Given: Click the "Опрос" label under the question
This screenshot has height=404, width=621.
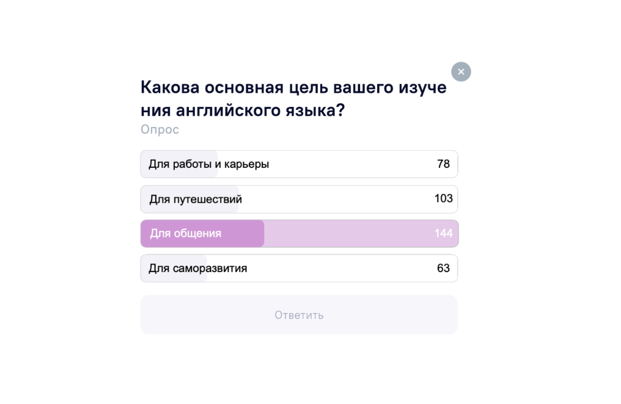Looking at the screenshot, I should click(x=160, y=130).
